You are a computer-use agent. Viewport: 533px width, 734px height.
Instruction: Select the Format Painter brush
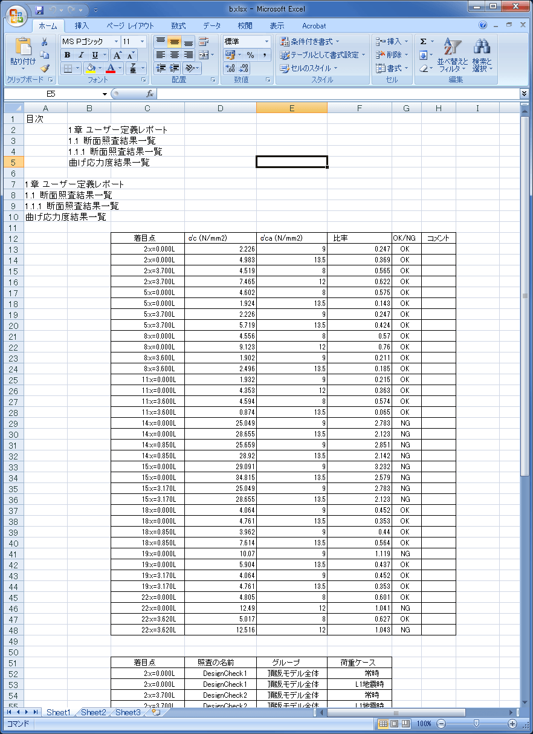44,68
